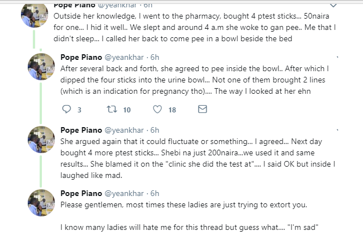Open avatar beside "Please gentlemen" tweet
Image resolution: width=363 pixels, height=235 pixels.
click(x=41, y=205)
